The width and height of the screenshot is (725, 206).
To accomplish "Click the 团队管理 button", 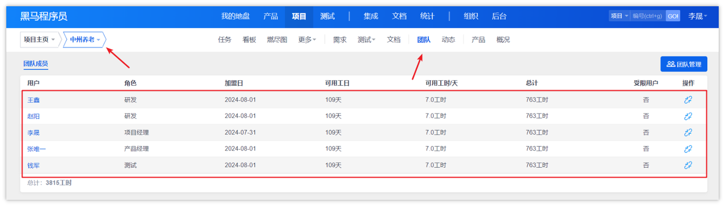I will pyautogui.click(x=684, y=64).
